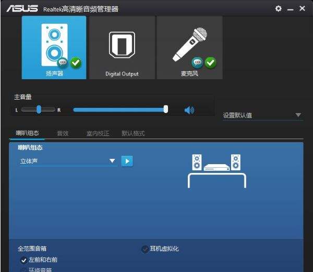This screenshot has height=272, width=313.
Task: Click the chat bubble badge on 扬声器
Action: [x=63, y=63]
